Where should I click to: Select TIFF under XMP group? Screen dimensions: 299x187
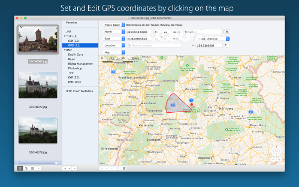pyautogui.click(x=71, y=73)
